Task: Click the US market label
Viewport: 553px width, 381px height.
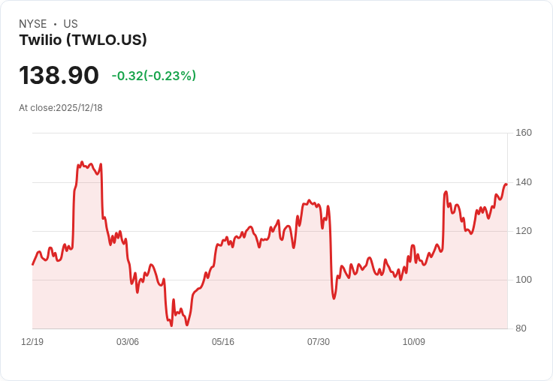Action: (x=71, y=24)
